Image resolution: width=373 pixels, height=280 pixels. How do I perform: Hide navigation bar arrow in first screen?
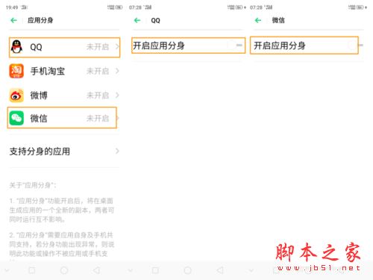7,270
